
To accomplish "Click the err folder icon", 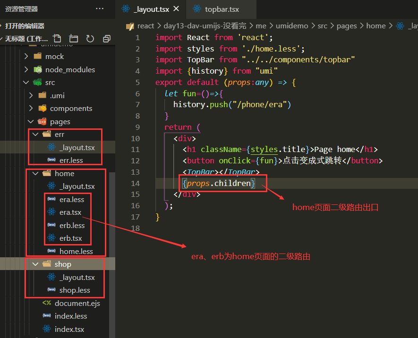I will click(47, 134).
